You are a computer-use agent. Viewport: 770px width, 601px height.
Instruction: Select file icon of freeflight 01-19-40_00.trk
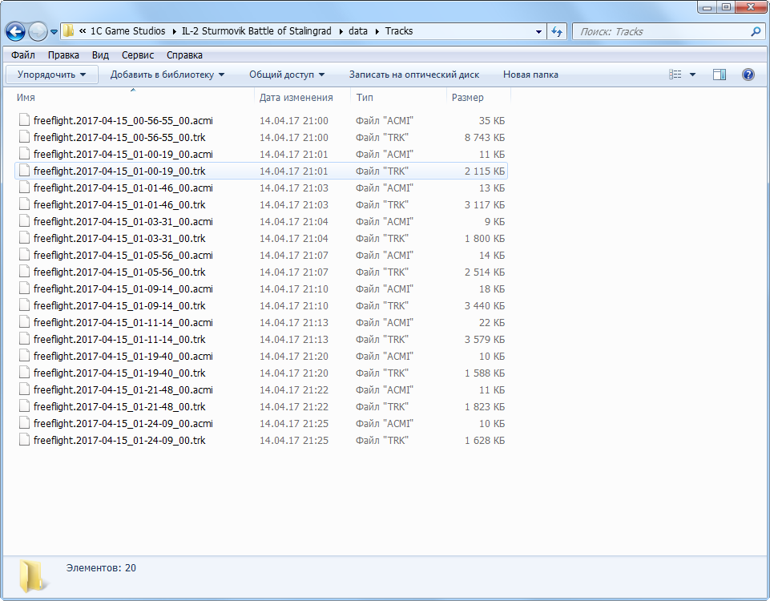24,372
